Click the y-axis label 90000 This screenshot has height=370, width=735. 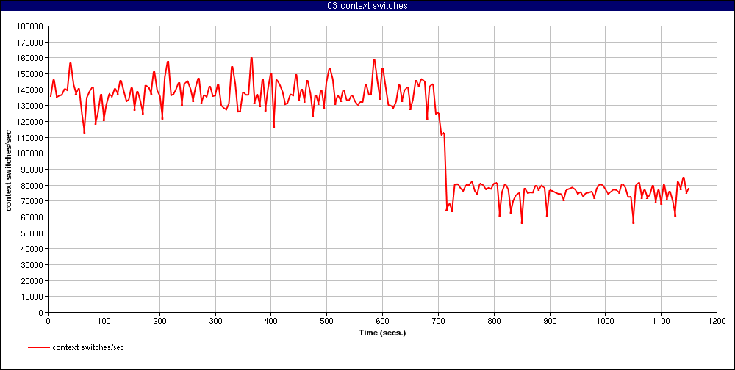tap(32, 170)
